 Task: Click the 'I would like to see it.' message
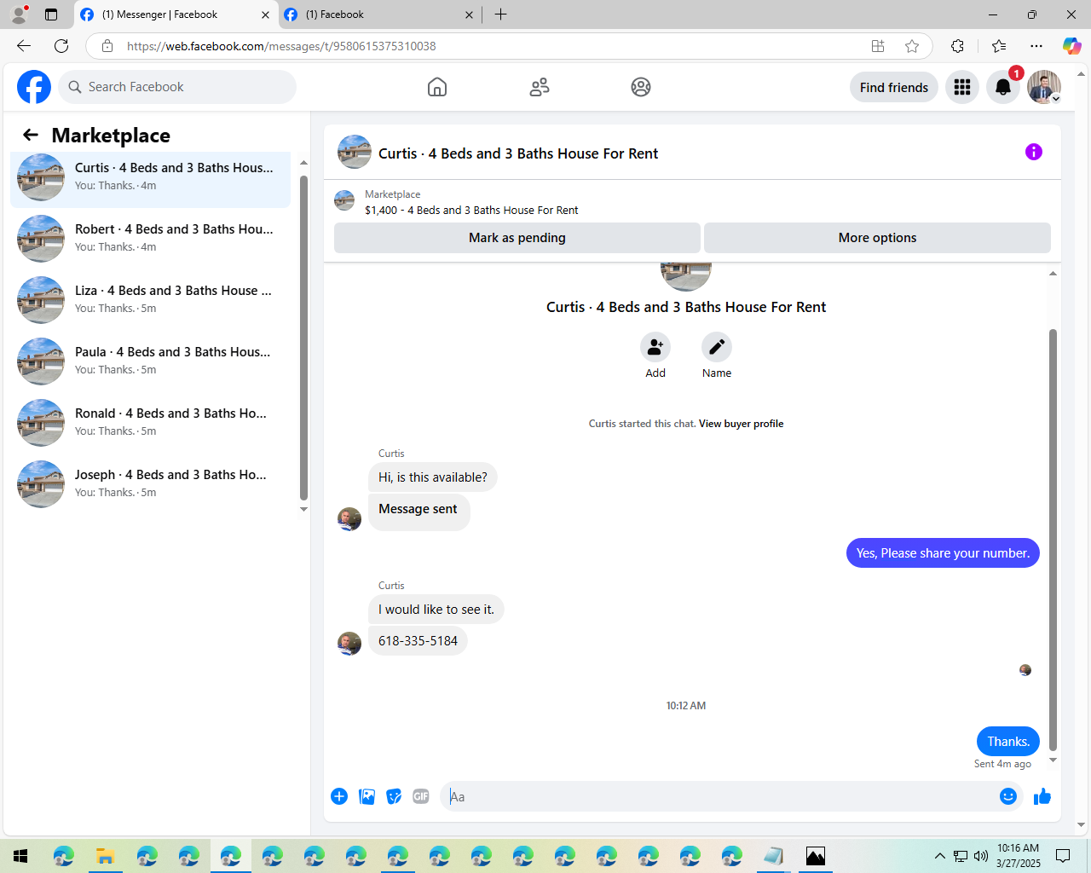pyautogui.click(x=436, y=610)
